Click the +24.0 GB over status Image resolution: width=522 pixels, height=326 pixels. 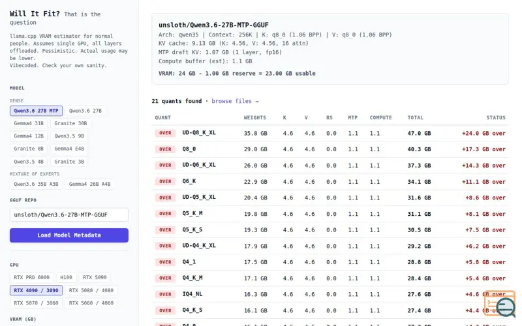[484, 134]
